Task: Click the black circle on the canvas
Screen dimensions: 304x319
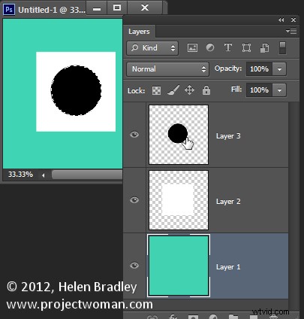Action: (76, 90)
